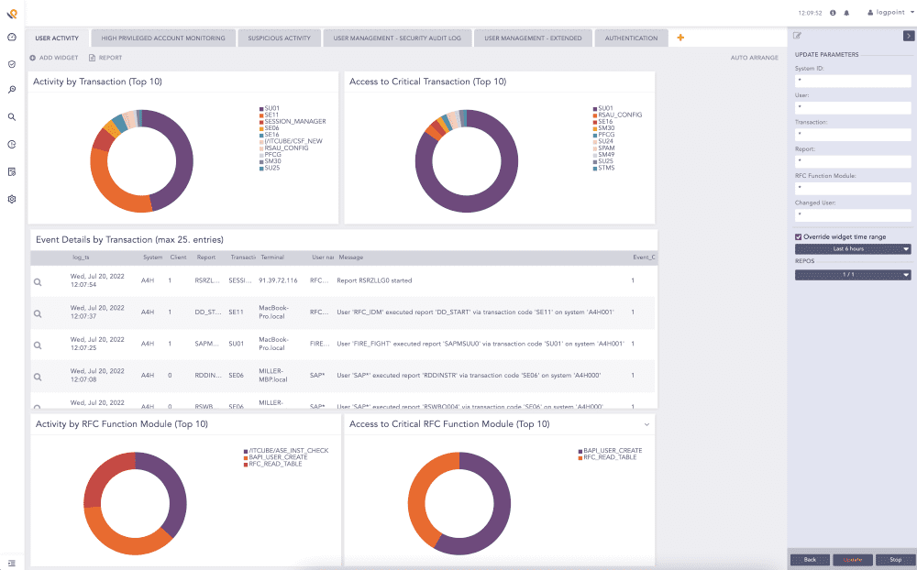Inspect the 12:07:54 event row magnifier
Viewport: 917px width, 570px height.
38,282
